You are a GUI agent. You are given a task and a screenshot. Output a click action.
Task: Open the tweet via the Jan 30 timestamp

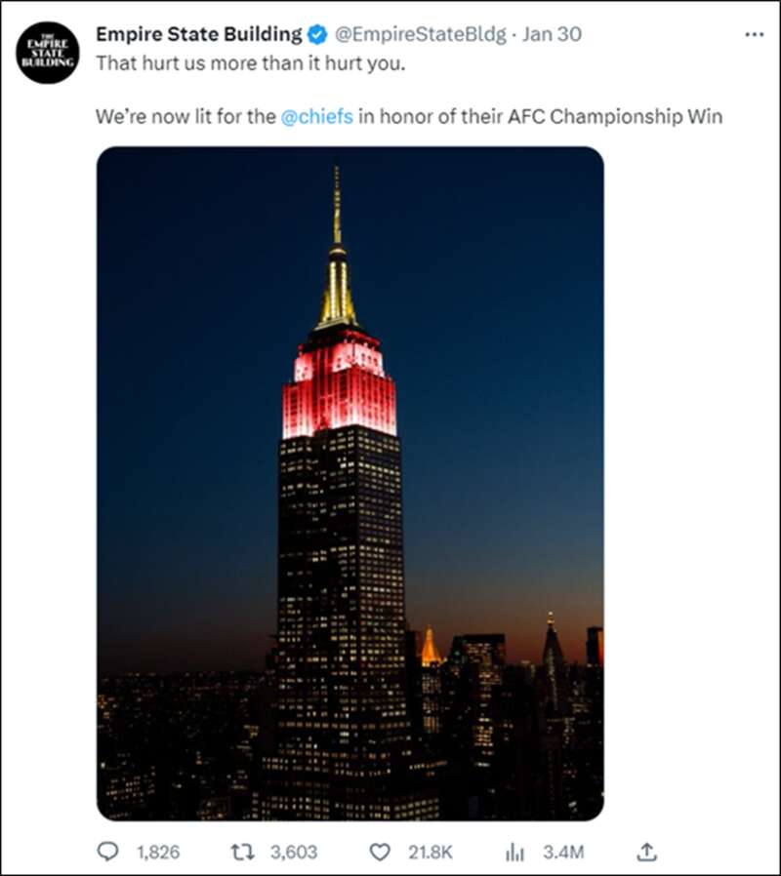point(552,34)
